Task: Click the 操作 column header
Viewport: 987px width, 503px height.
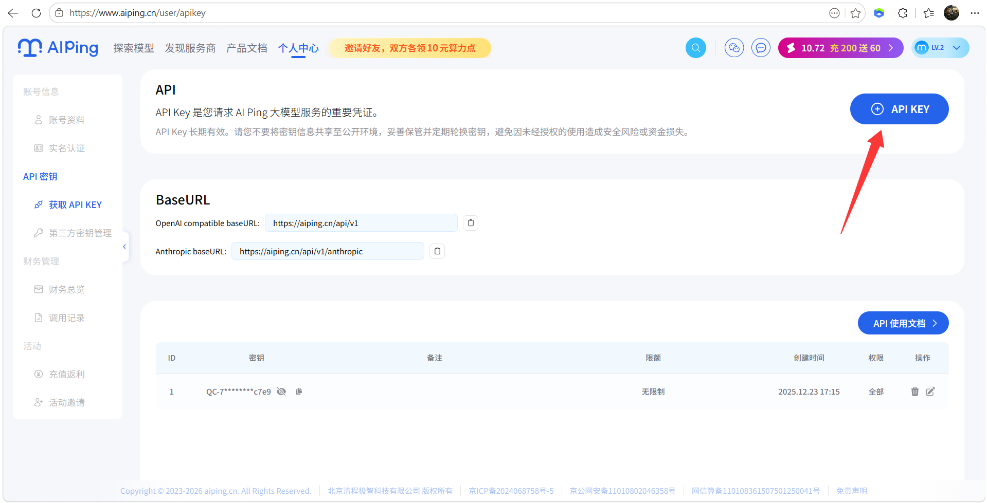Action: click(923, 358)
